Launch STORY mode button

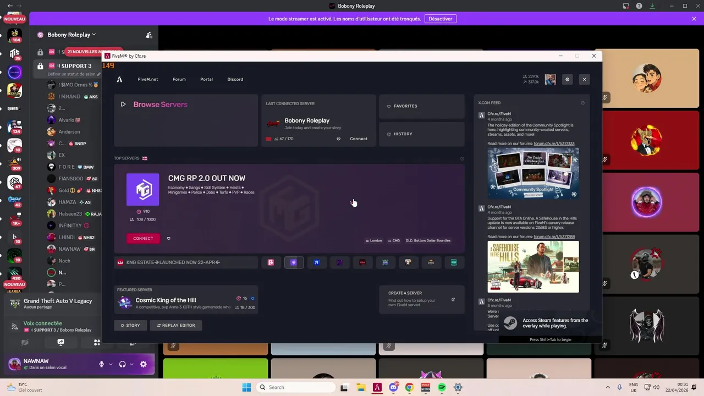tap(130, 326)
